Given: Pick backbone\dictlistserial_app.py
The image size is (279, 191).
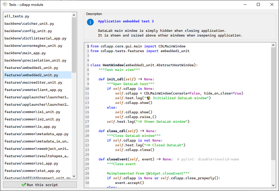Looking at the screenshot, I should pos(37,38).
